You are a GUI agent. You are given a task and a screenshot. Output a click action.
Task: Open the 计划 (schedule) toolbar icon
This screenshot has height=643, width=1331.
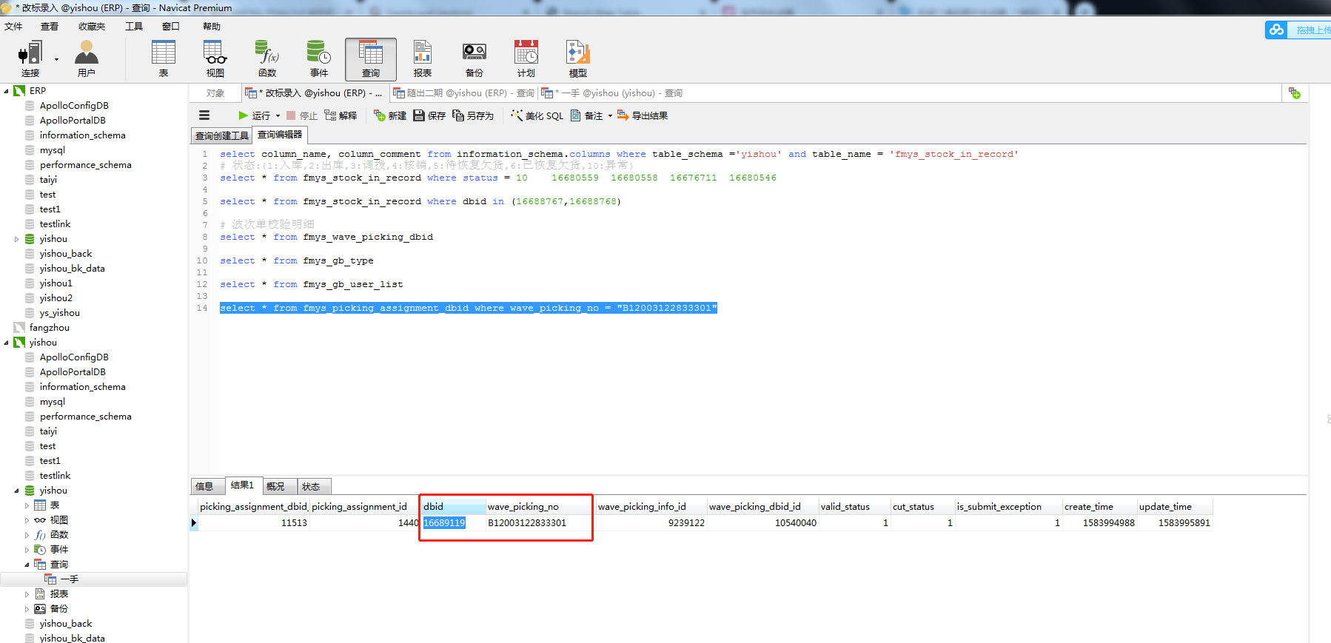[x=526, y=59]
